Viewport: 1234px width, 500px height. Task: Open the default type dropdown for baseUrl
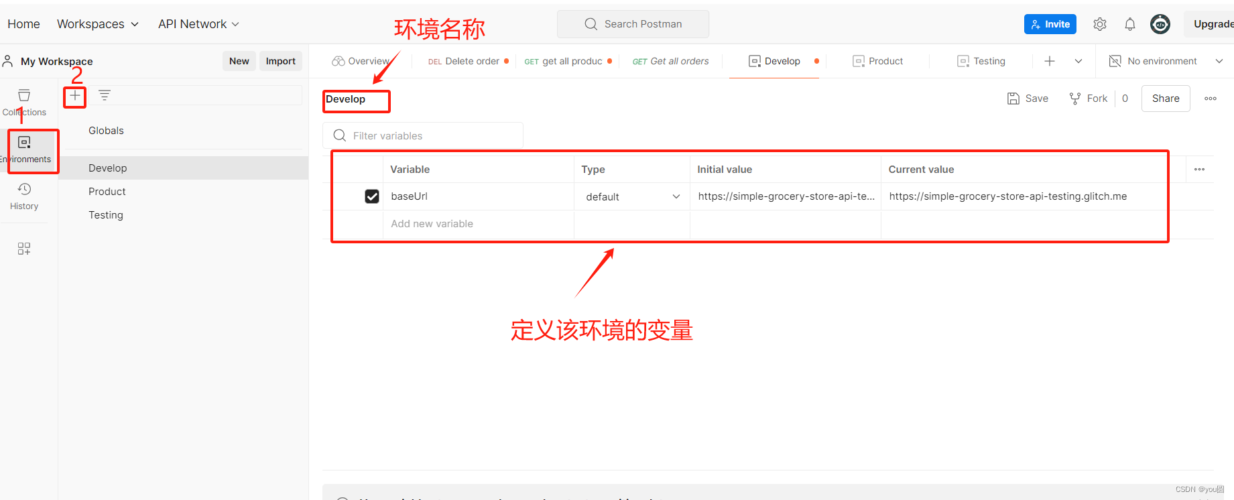point(632,196)
